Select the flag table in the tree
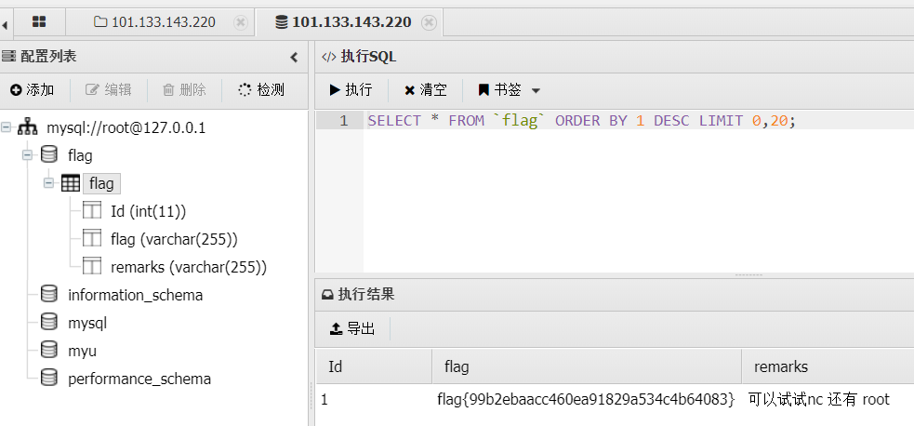The height and width of the screenshot is (426, 914). point(101,183)
